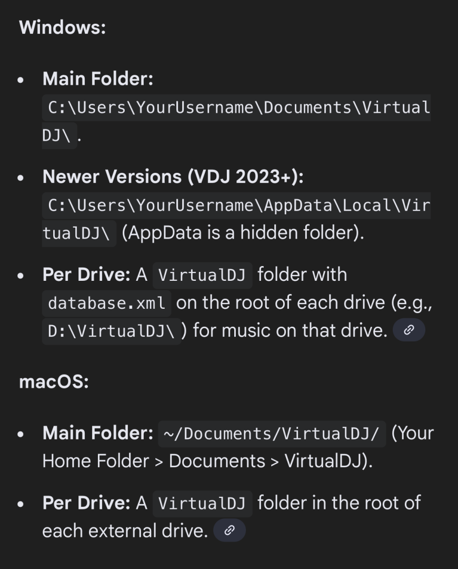
Task: Click the ~/Documents/VirtualDJ/ code chip
Action: pyautogui.click(x=272, y=434)
